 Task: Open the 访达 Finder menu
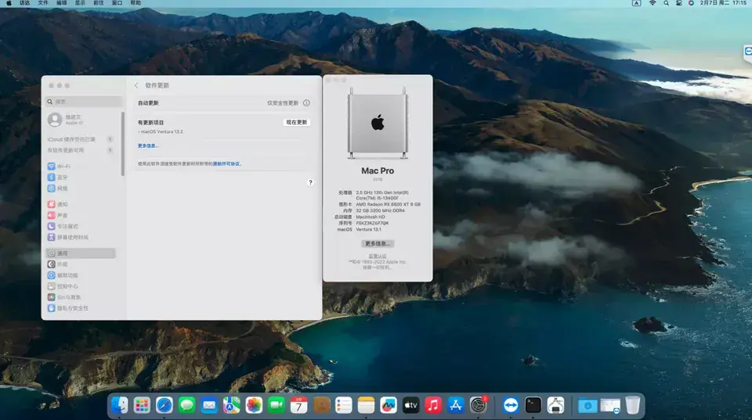click(25, 3)
